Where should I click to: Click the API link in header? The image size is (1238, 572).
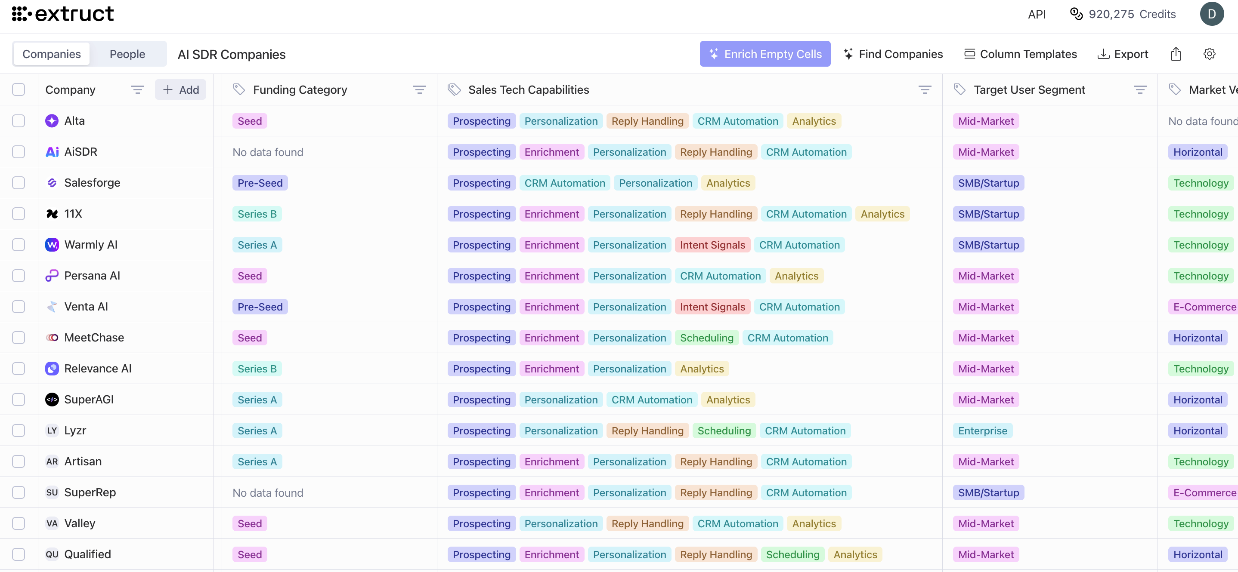(1036, 14)
